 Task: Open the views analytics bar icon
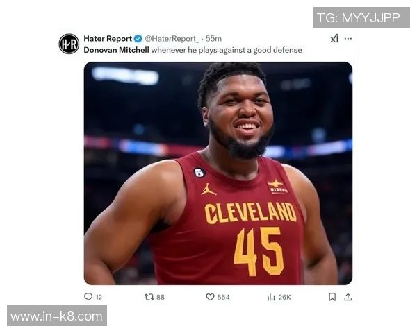pyautogui.click(x=271, y=297)
